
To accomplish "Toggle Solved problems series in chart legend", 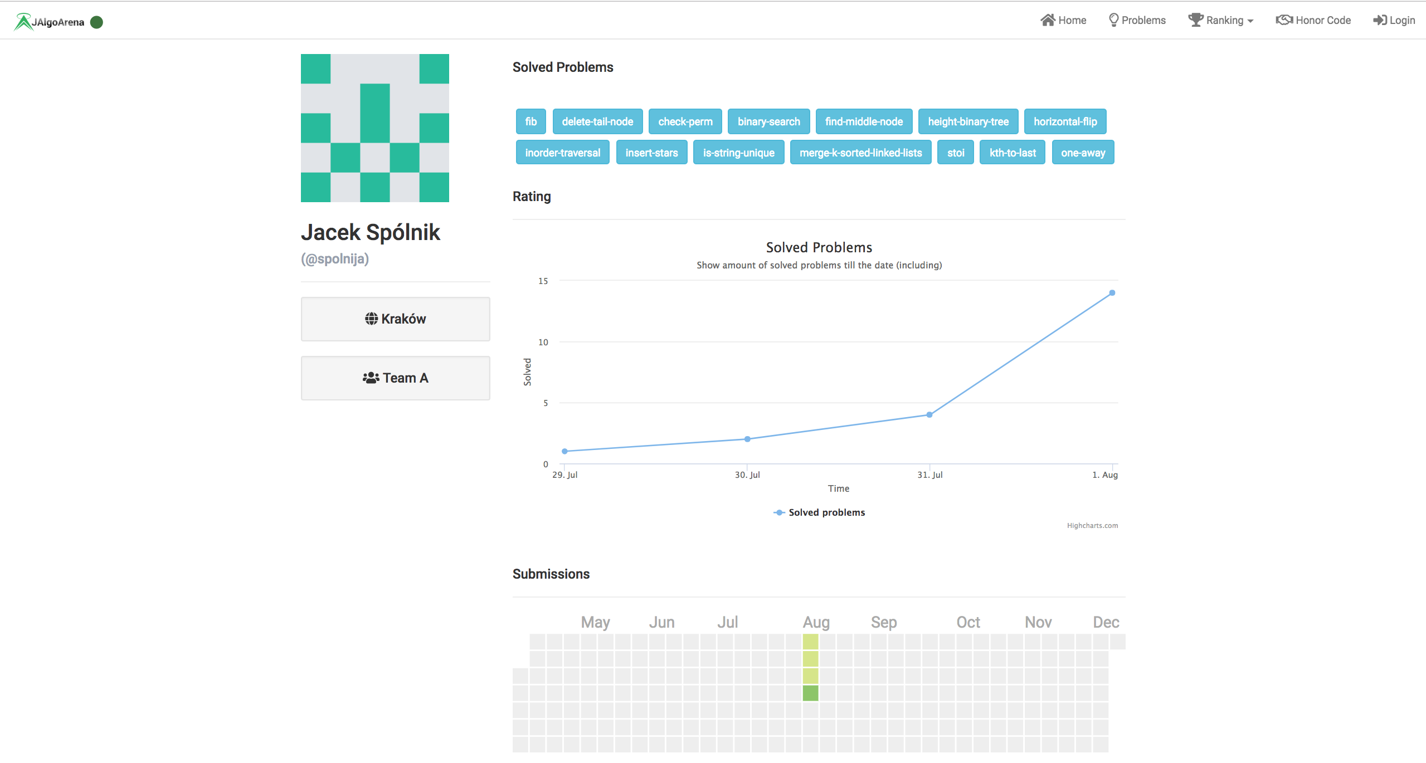I will point(826,512).
